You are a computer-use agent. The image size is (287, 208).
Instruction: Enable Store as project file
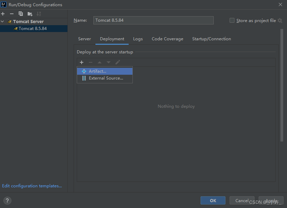point(232,20)
